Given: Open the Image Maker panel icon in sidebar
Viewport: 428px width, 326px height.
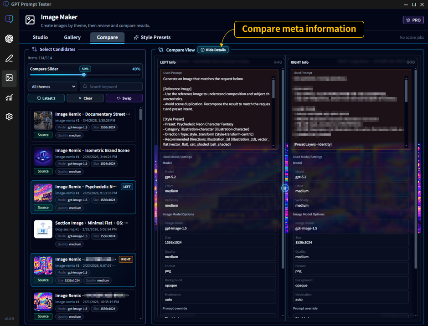Looking at the screenshot, I should (x=9, y=78).
